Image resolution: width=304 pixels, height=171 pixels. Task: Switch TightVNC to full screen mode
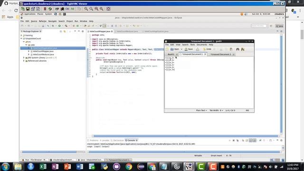108,9
